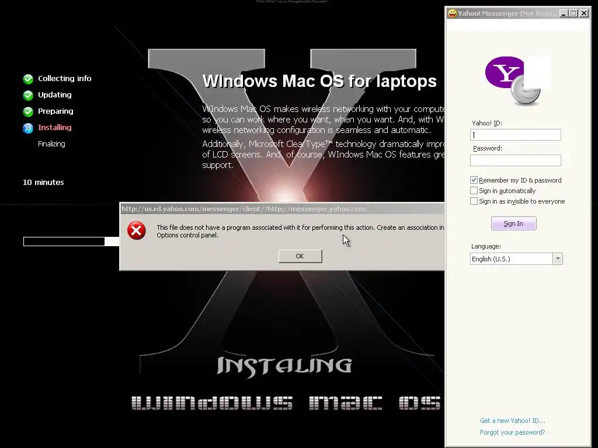
Task: Maximize the Yahoo! Messenger window
Action: click(573, 13)
